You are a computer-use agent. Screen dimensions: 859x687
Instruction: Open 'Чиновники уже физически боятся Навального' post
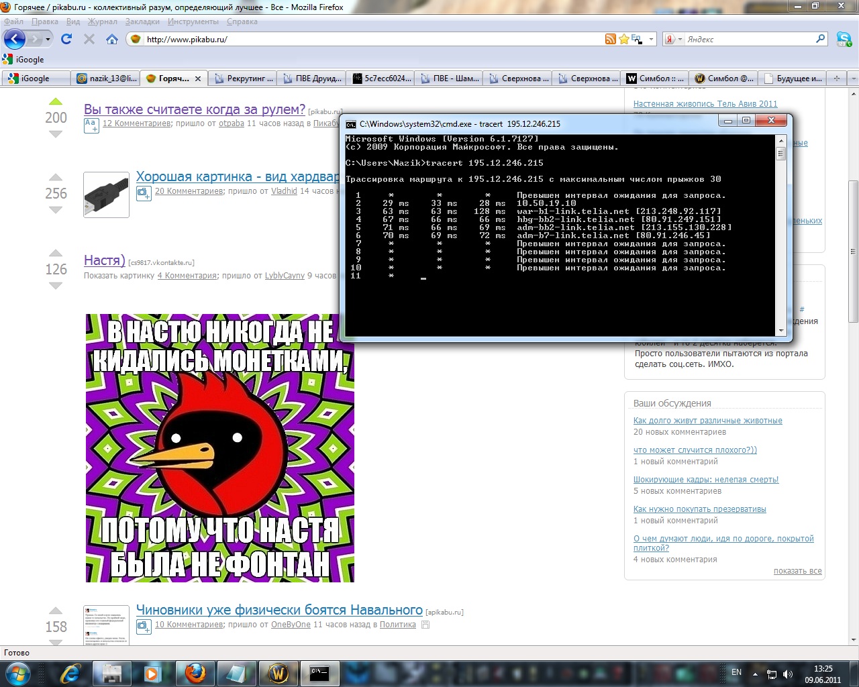279,610
